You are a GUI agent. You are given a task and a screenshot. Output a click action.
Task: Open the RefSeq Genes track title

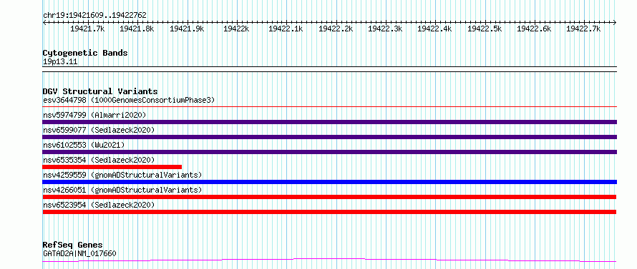click(73, 245)
